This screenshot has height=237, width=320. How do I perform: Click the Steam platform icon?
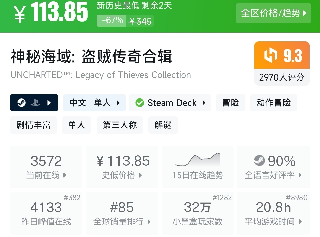point(22,103)
